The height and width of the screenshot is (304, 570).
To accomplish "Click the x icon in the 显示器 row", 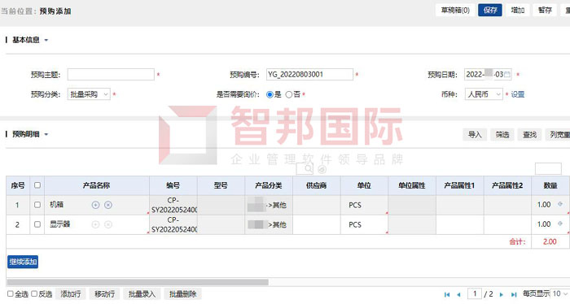I will [x=108, y=224].
